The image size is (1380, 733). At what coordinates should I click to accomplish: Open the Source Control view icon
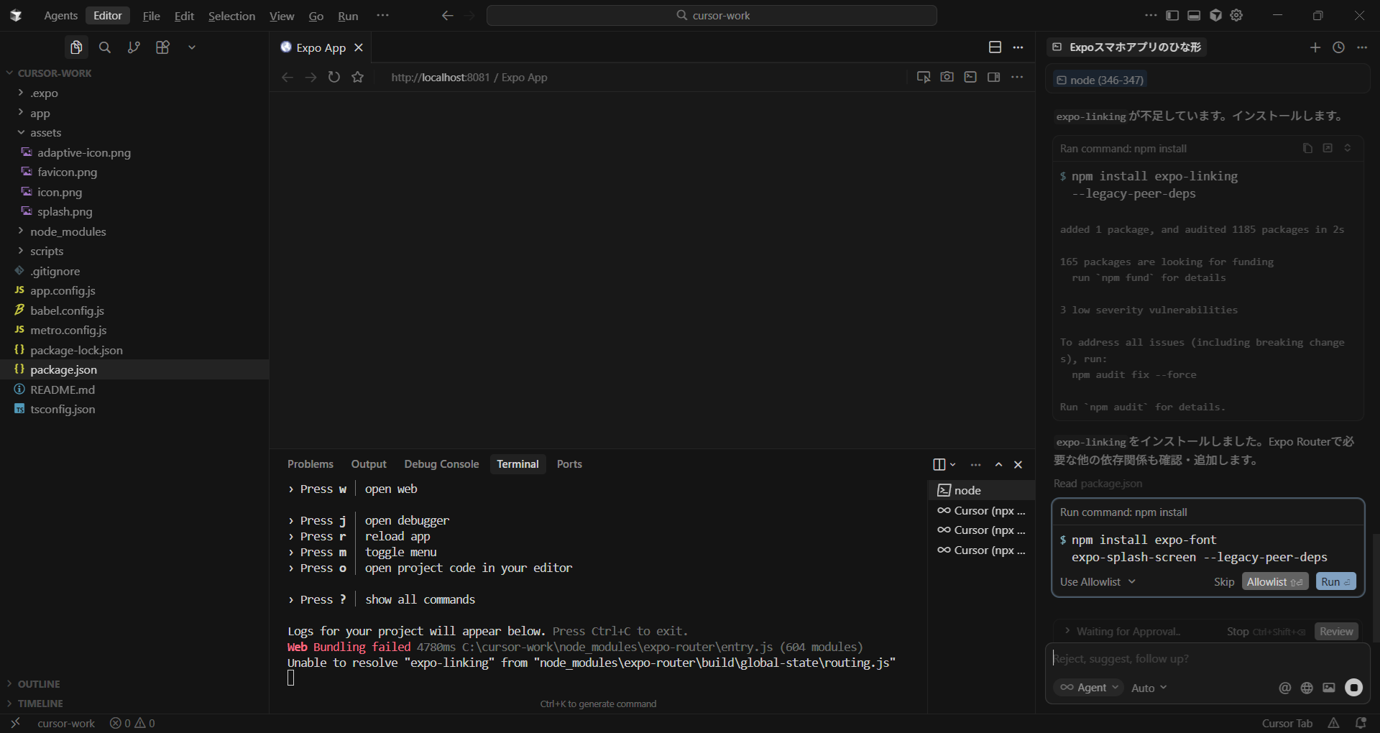pos(134,47)
